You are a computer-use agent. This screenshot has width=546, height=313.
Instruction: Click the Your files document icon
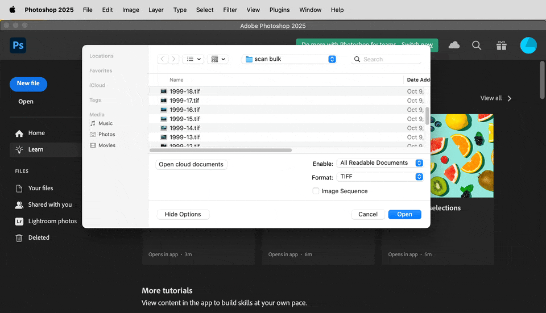(19, 188)
